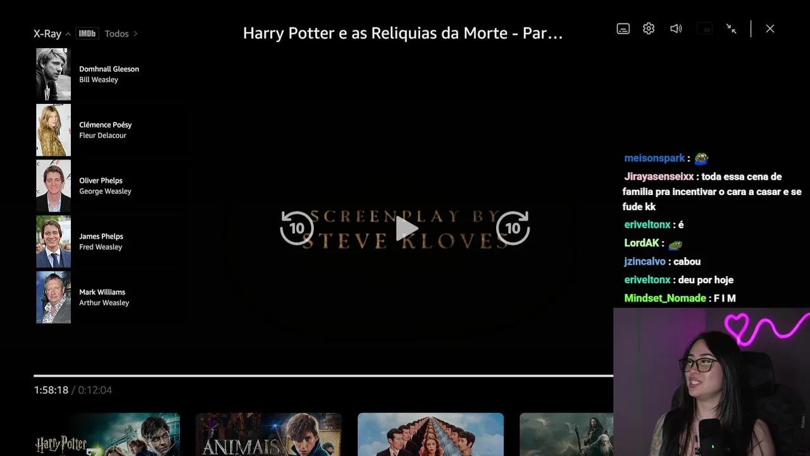Click the character name Bill Weasley
Image resolution: width=810 pixels, height=456 pixels.
click(99, 80)
